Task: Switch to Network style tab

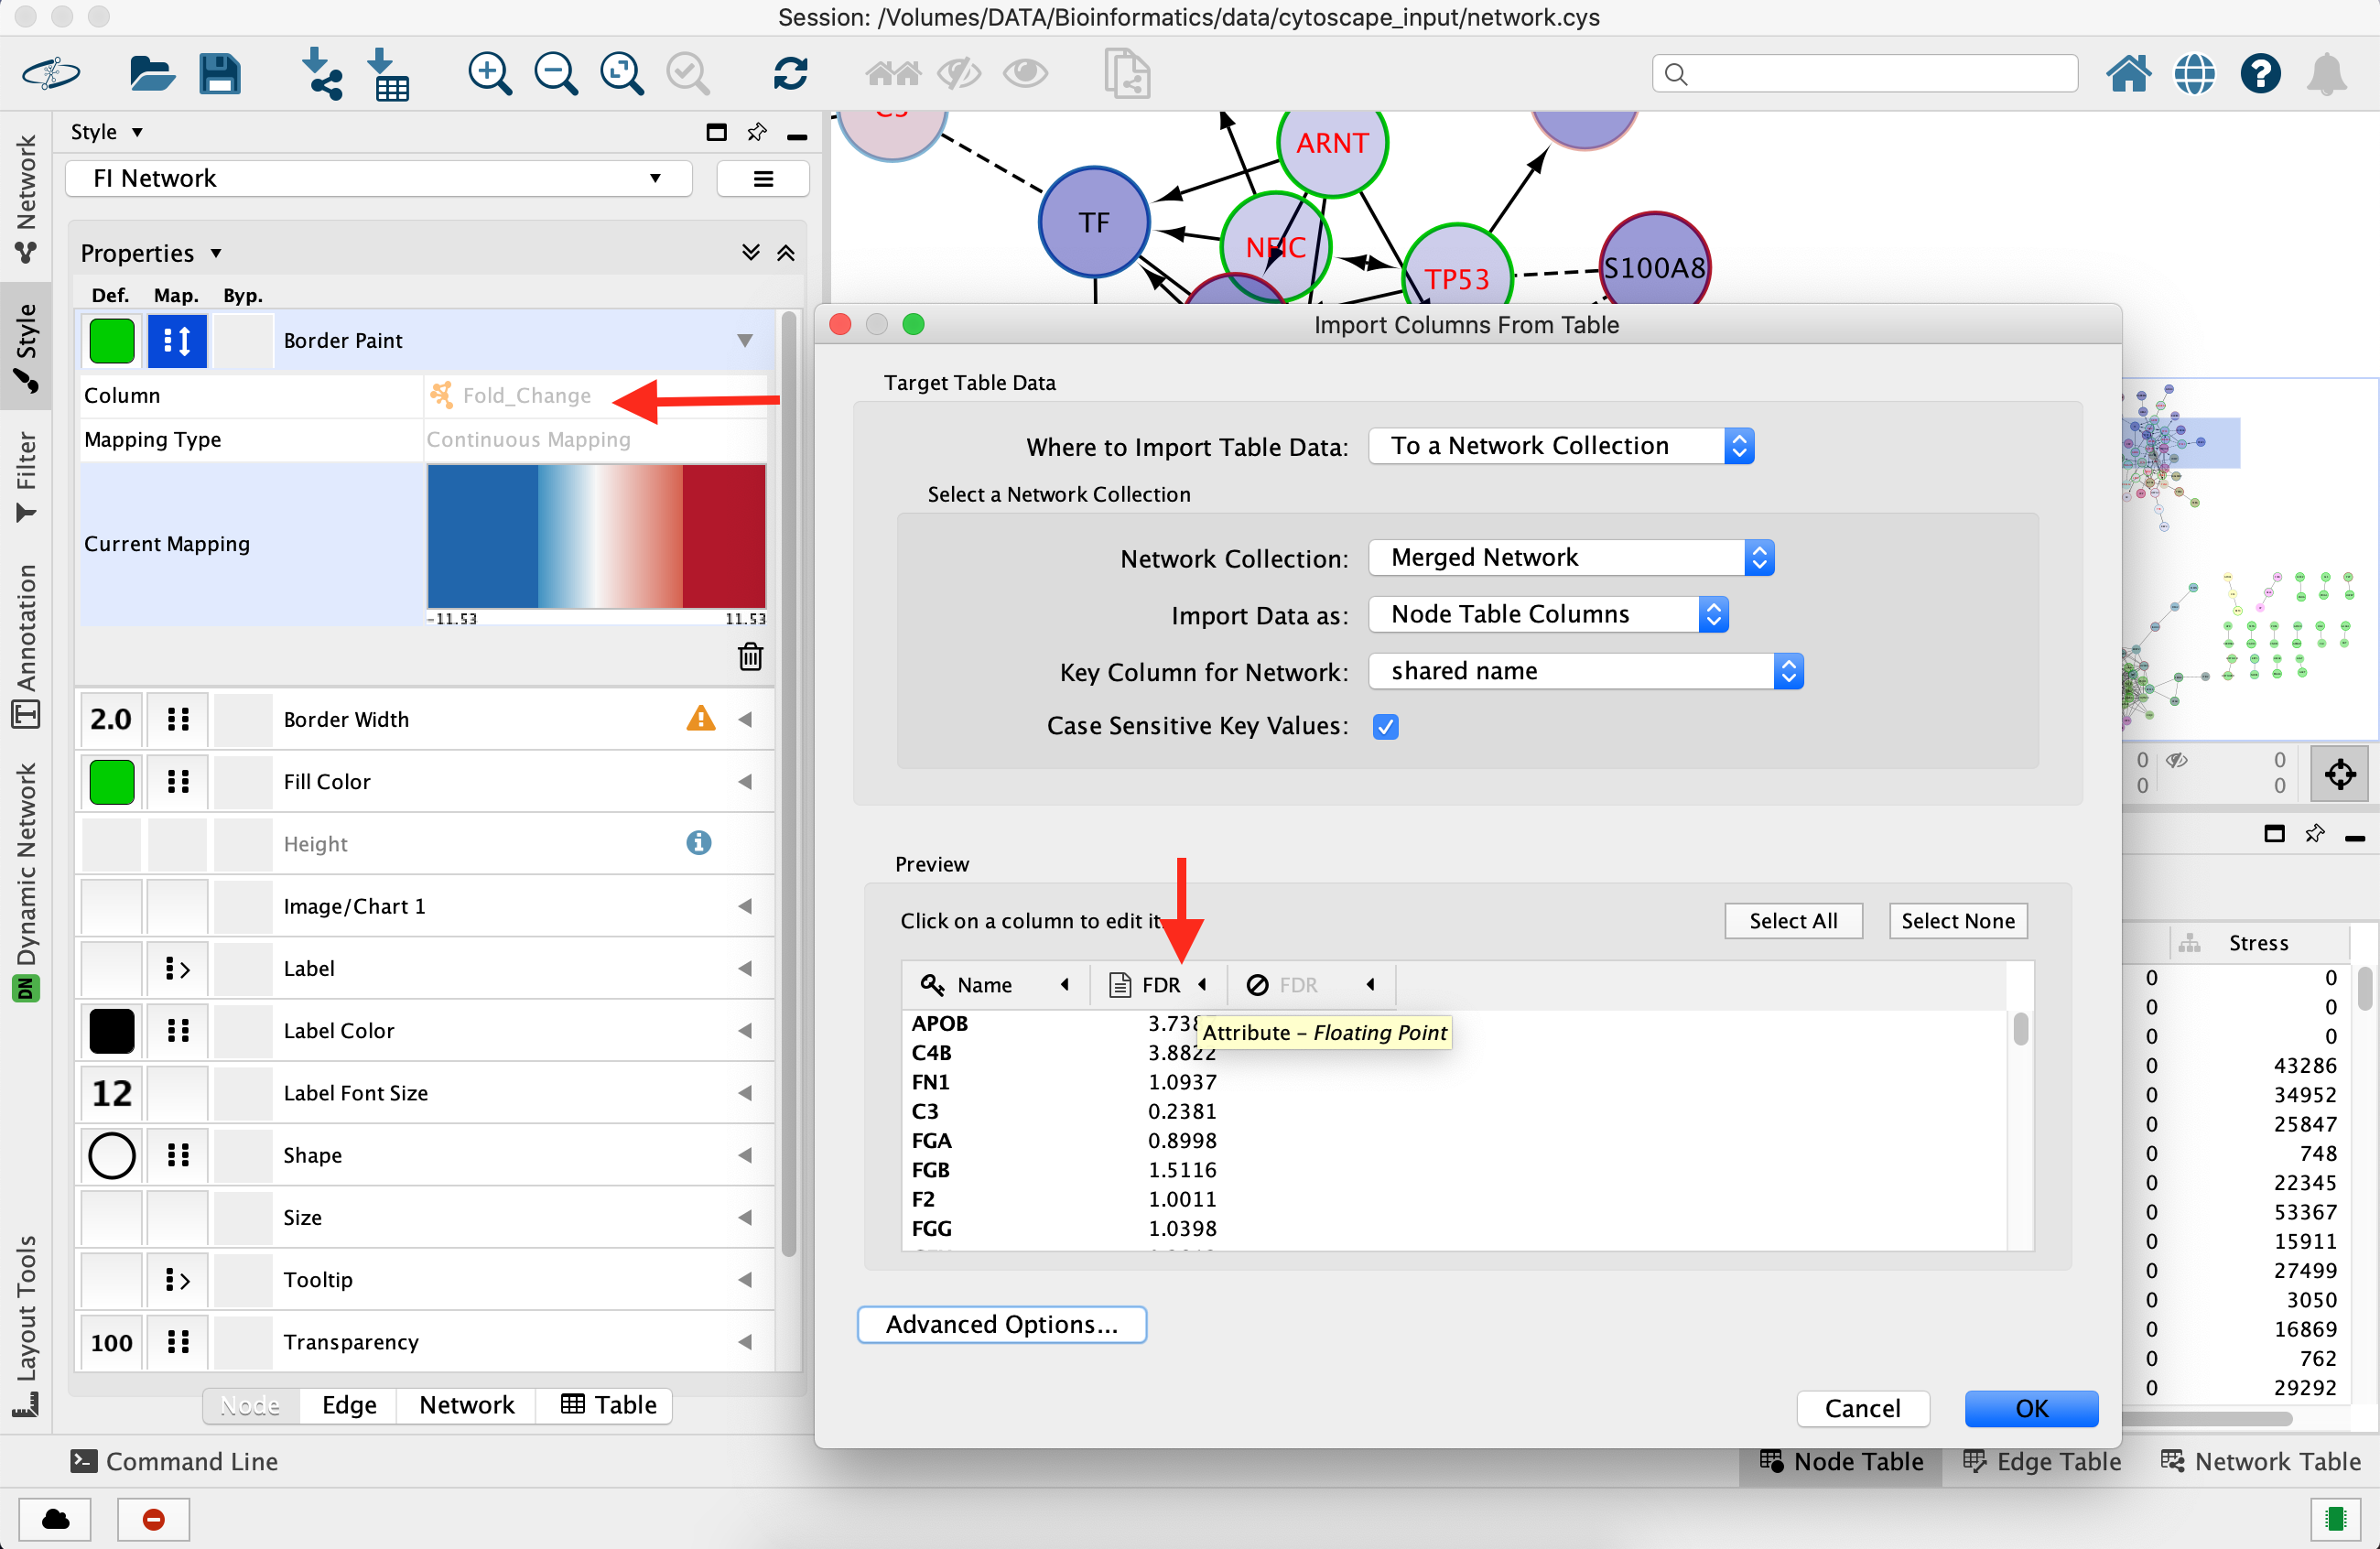Action: coord(466,1404)
